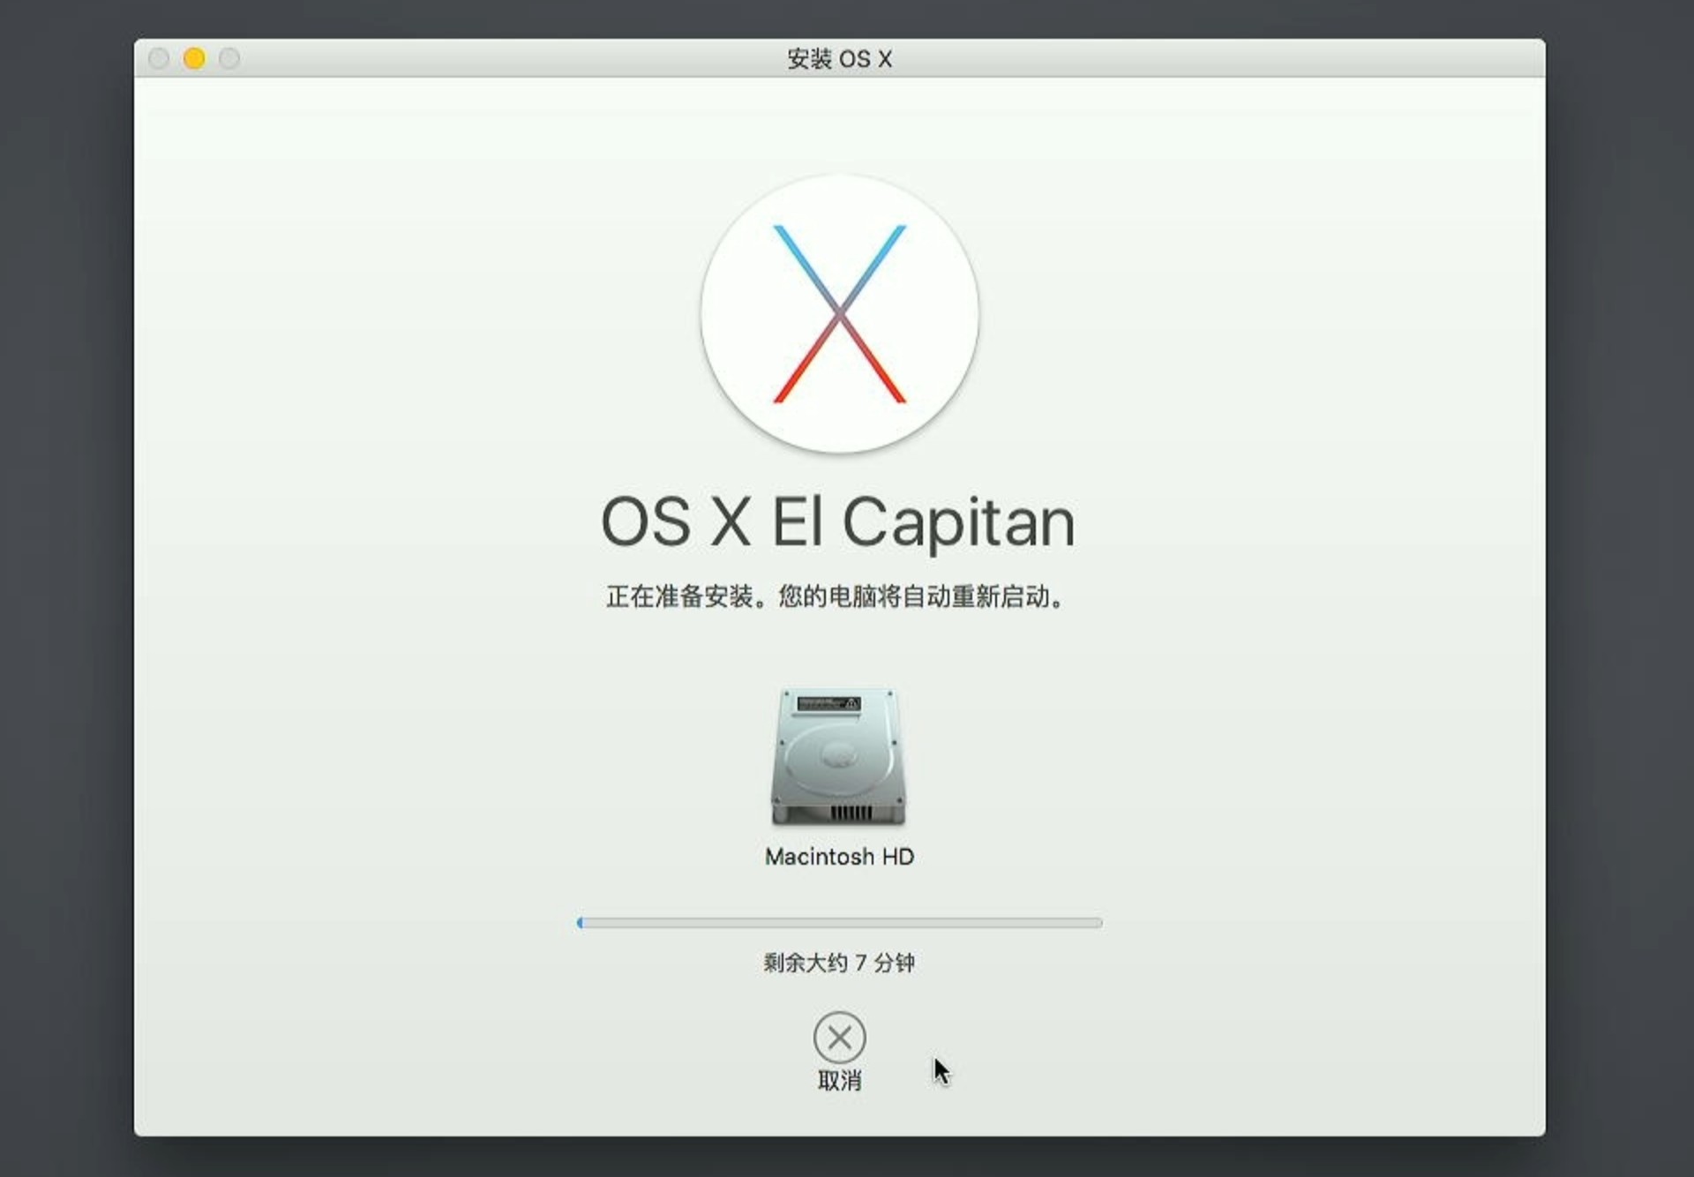Click the remaining time text 剩余大约 7 分钟
Image resolution: width=1694 pixels, height=1177 pixels.
pyautogui.click(x=840, y=964)
